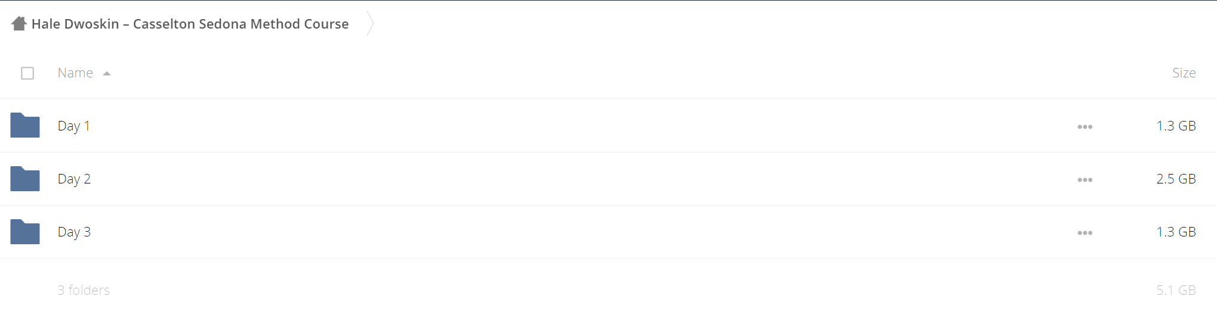Open more actions for Day 3

1084,232
